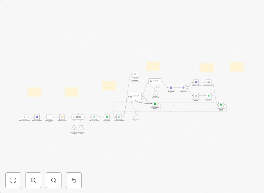Click the rightmost sticky note on the canvas
Screen dimensions: 264x193
click(237, 67)
